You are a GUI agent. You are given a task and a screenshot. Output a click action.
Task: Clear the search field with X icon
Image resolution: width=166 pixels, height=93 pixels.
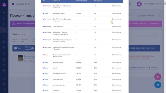pos(154,34)
